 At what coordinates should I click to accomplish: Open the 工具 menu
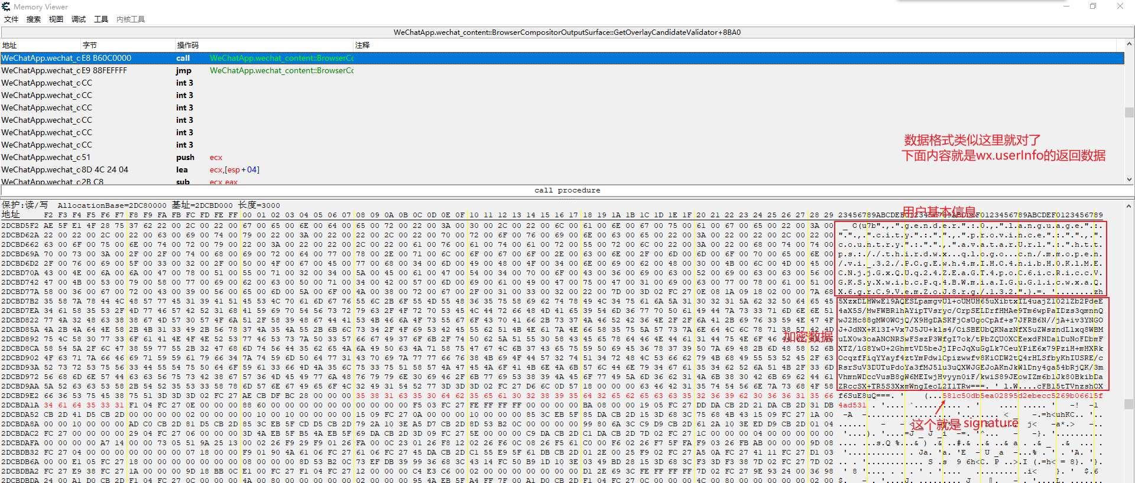click(x=101, y=19)
